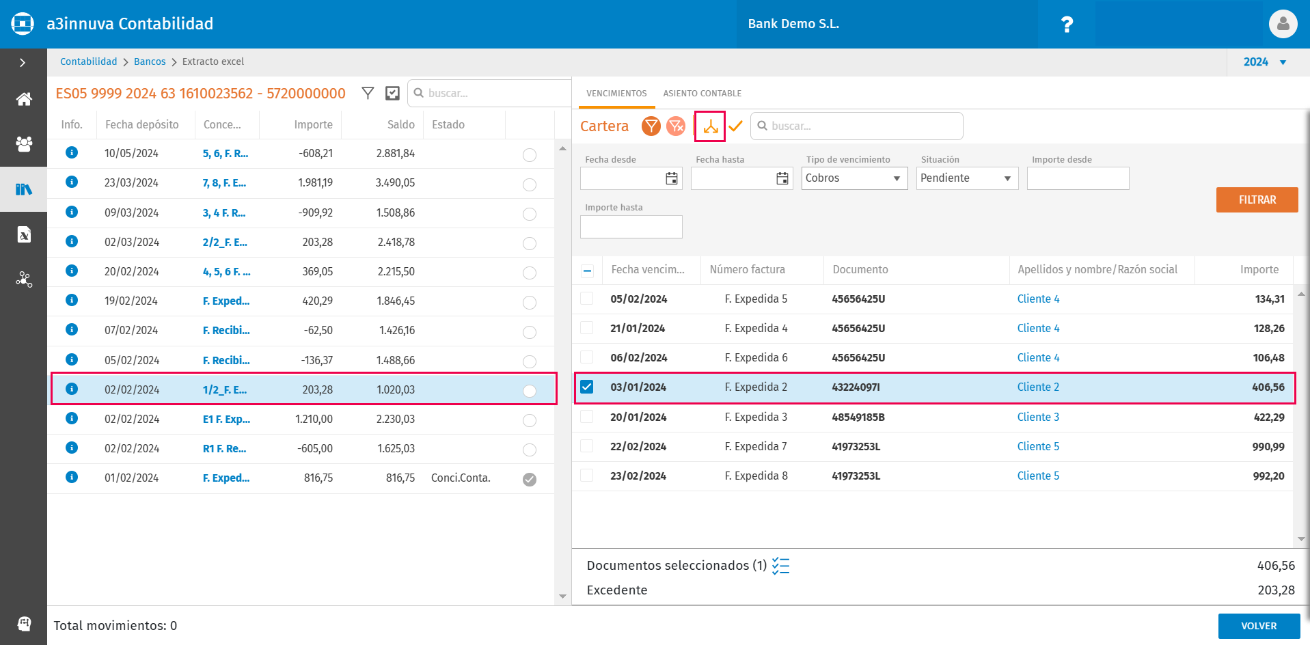
Task: Check the F. Expedida 5 row checkbox
Action: coord(587,299)
